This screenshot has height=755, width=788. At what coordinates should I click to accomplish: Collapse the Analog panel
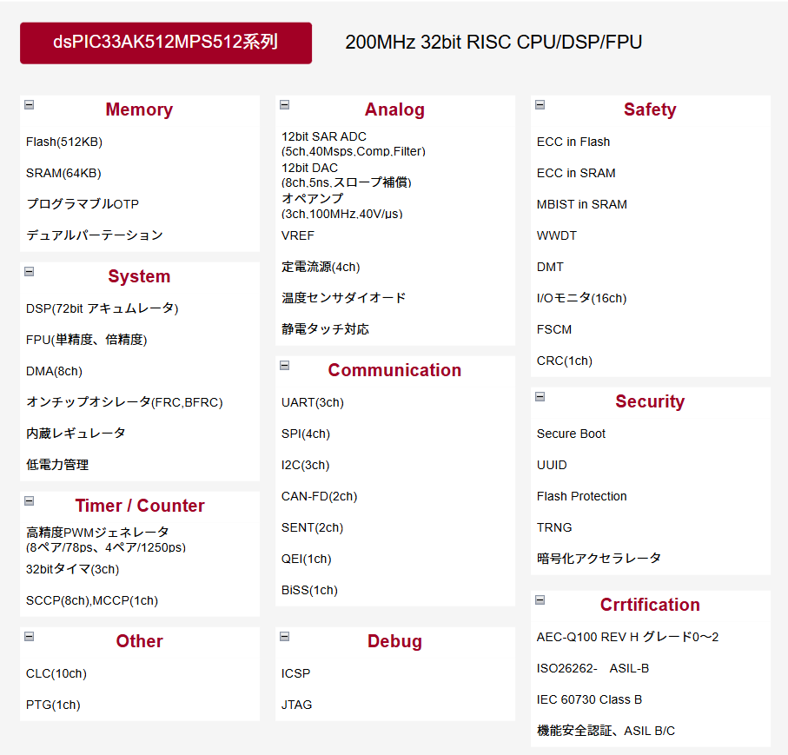tap(284, 105)
